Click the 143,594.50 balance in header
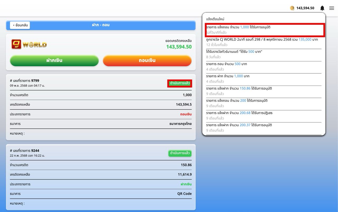Viewport: 338px width, 212px height. click(305, 8)
